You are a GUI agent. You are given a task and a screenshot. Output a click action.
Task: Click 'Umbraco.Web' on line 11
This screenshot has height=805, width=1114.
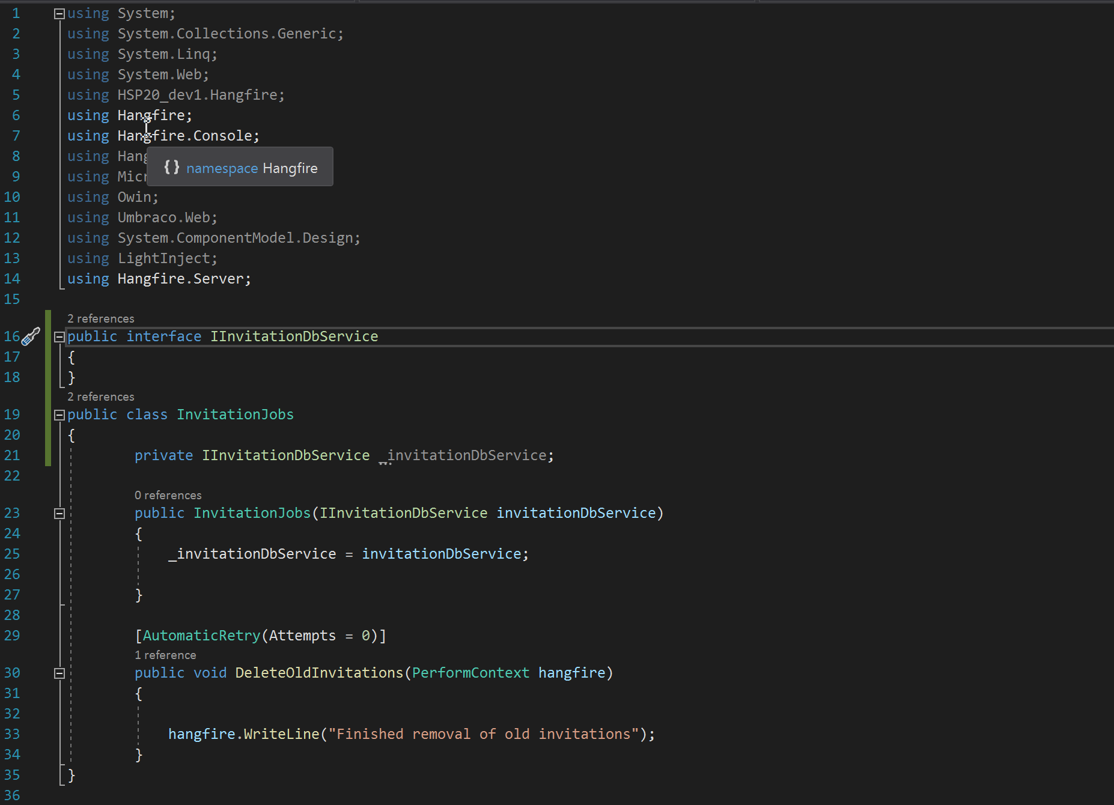(163, 217)
